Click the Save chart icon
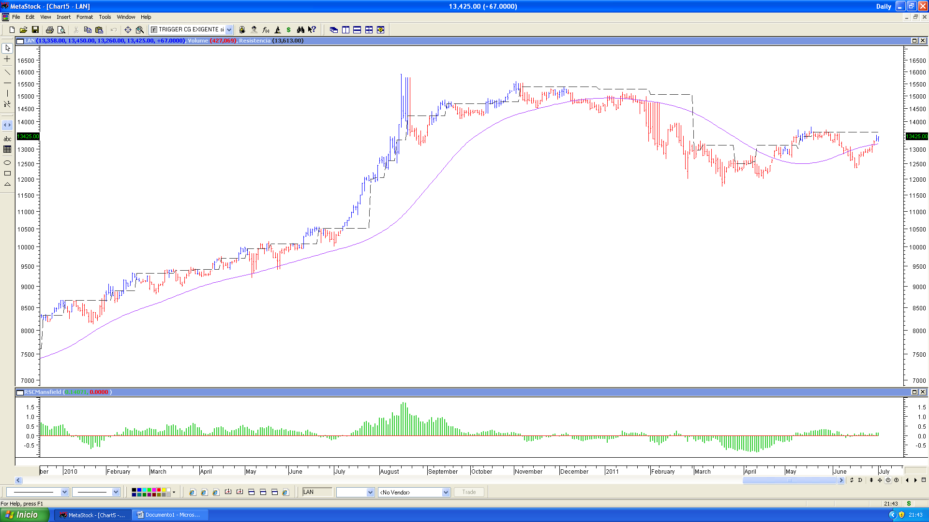The width and height of the screenshot is (929, 522). click(35, 30)
